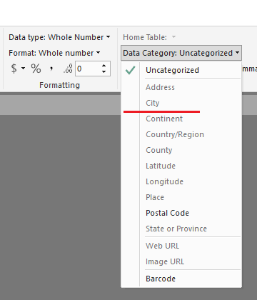The width and height of the screenshot is (257, 300).
Task: Choose Continent data category
Action: (x=181, y=119)
